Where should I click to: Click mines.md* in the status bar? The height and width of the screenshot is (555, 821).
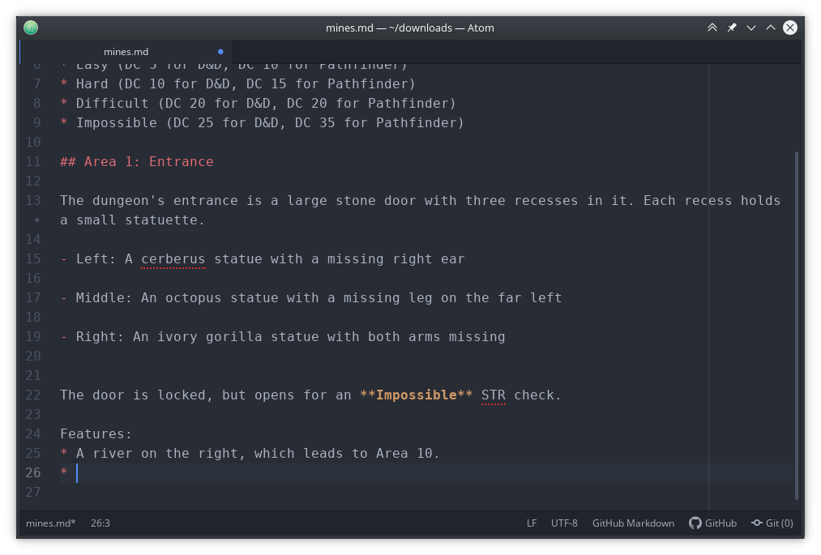pos(50,523)
